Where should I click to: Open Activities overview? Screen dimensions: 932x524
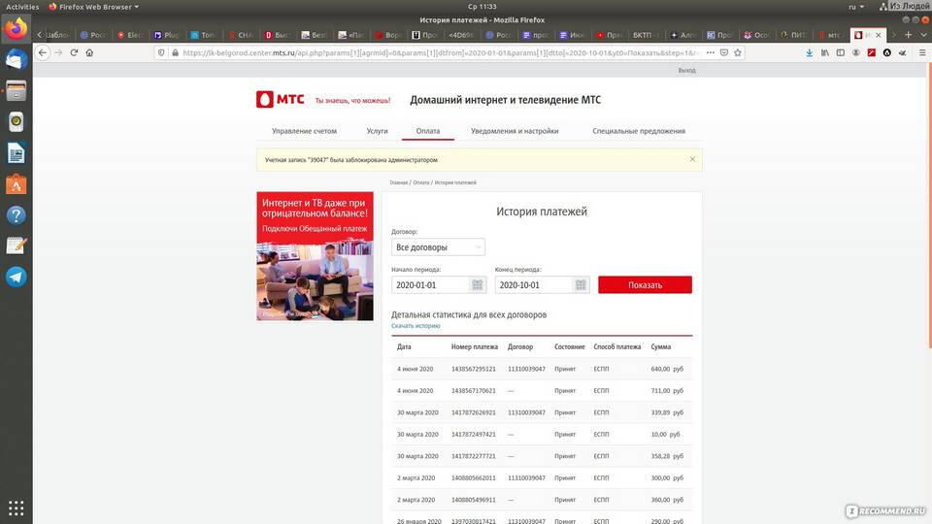22,7
